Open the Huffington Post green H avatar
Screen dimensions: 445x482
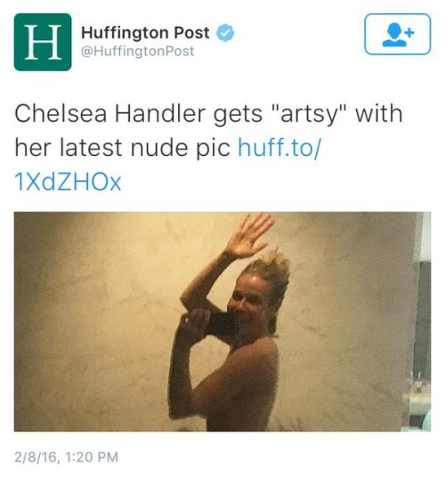[43, 42]
